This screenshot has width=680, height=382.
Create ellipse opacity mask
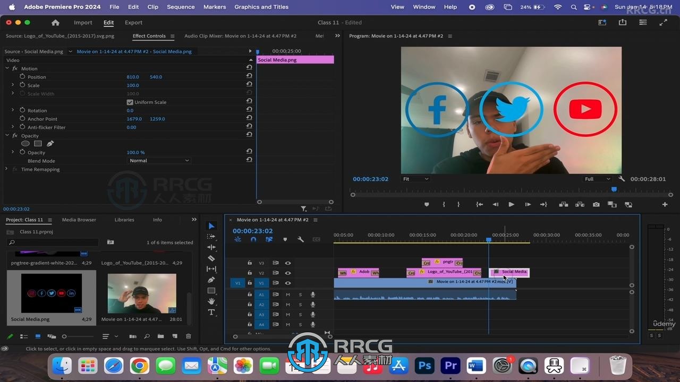click(25, 144)
